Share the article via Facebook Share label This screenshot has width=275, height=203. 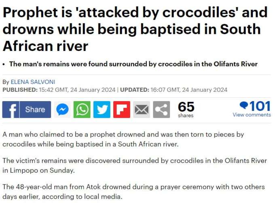(35, 110)
